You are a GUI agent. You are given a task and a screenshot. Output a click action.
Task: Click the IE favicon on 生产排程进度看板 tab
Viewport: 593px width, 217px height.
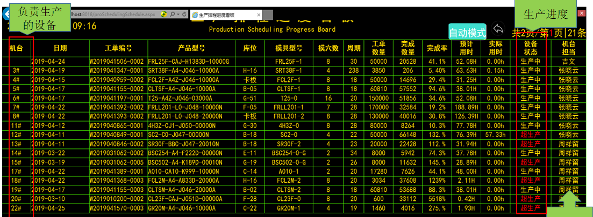[x=195, y=15]
